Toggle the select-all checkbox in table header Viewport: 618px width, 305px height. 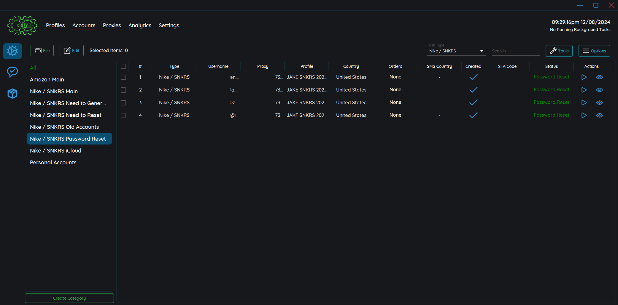[123, 66]
